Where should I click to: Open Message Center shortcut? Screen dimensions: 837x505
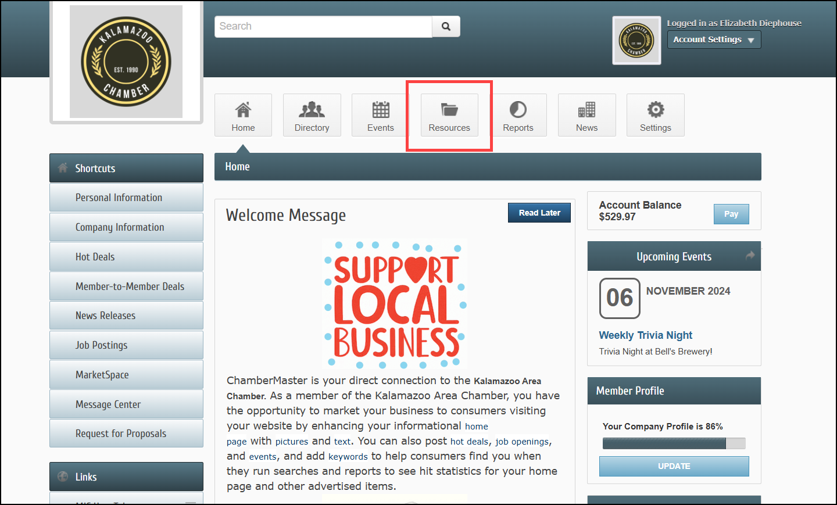pos(126,404)
